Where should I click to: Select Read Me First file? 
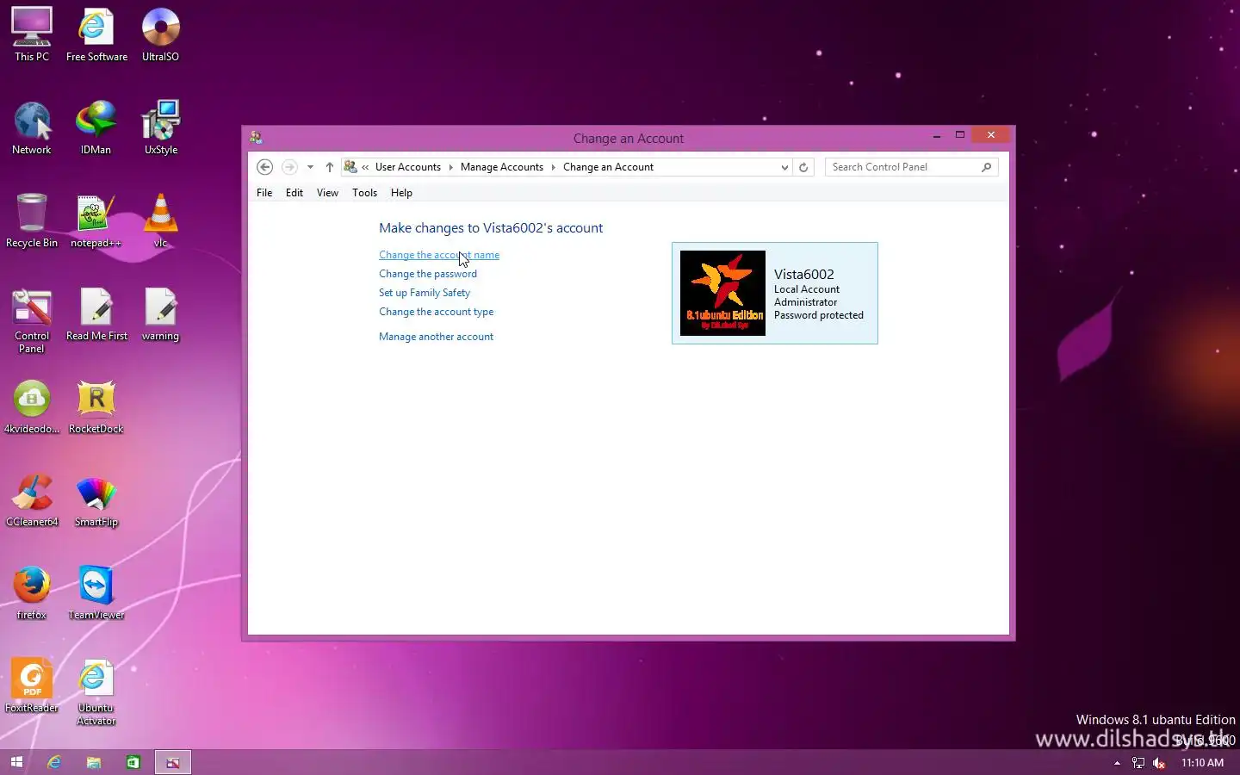click(x=96, y=314)
